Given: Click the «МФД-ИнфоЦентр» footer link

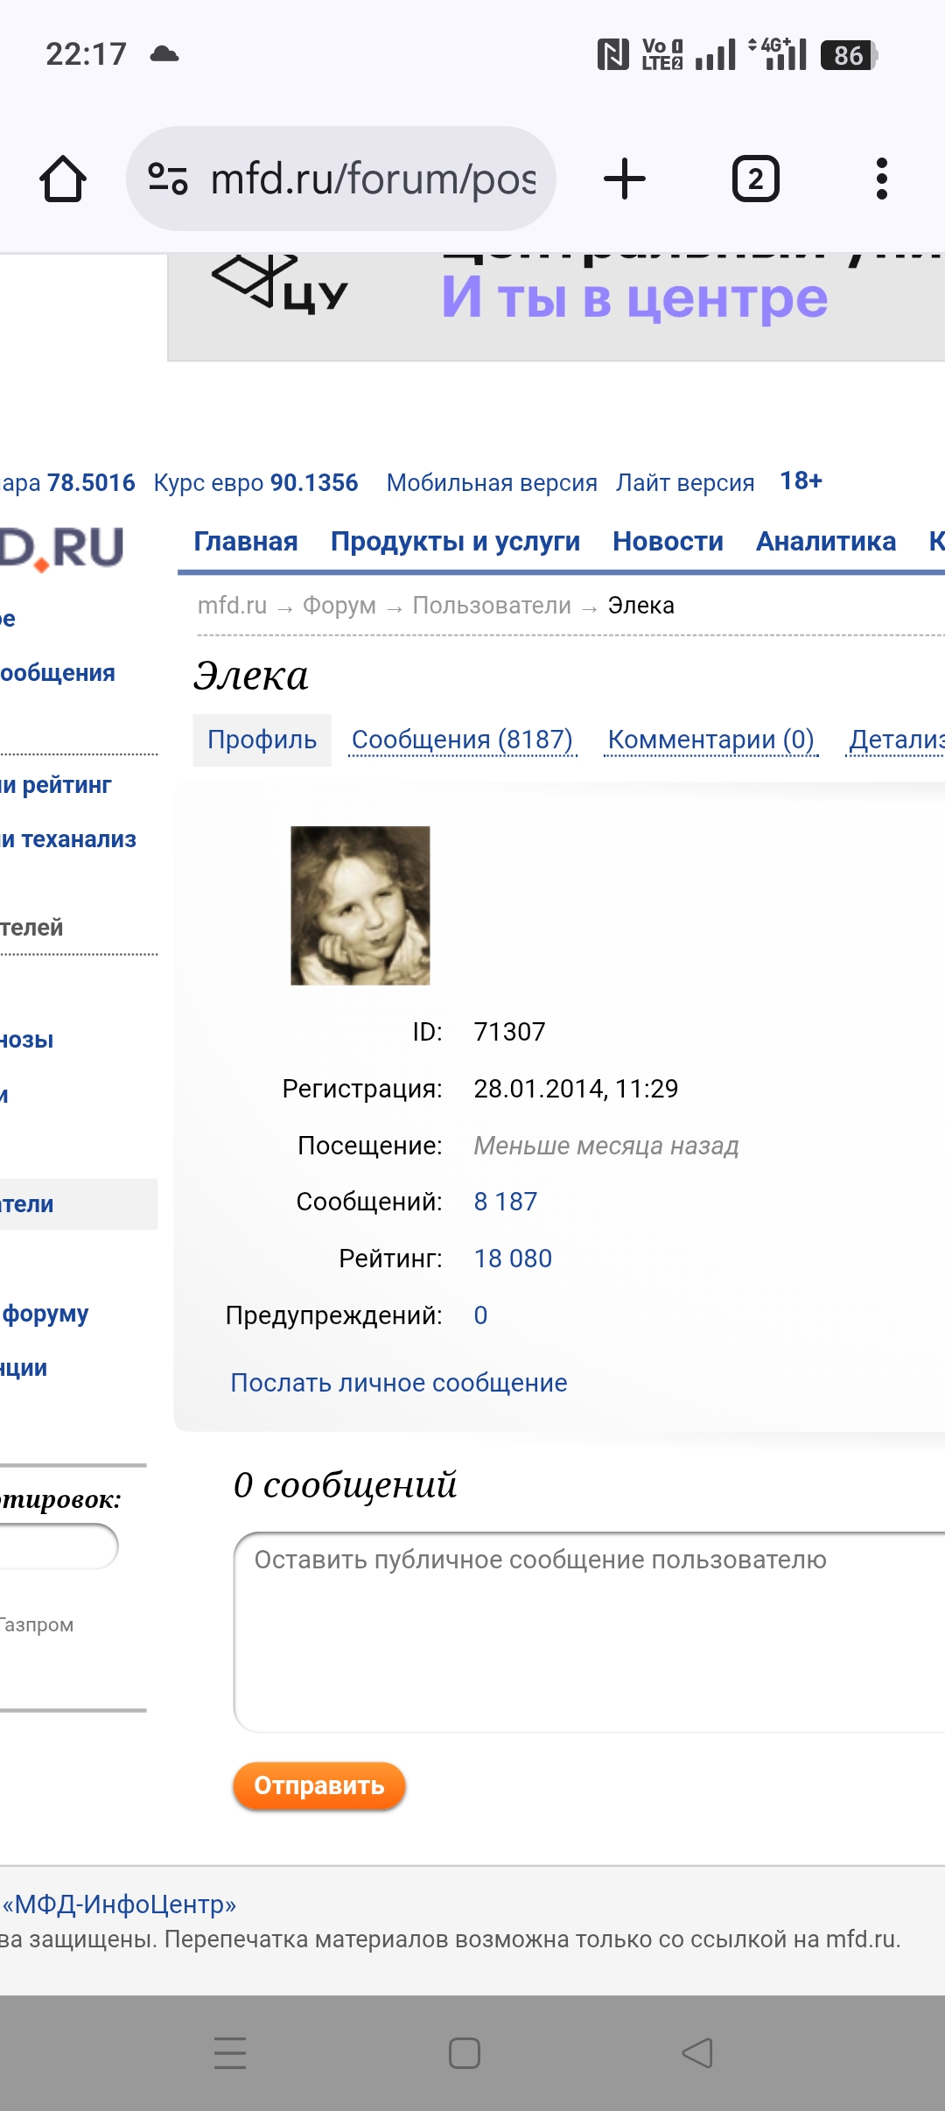Looking at the screenshot, I should (119, 1904).
